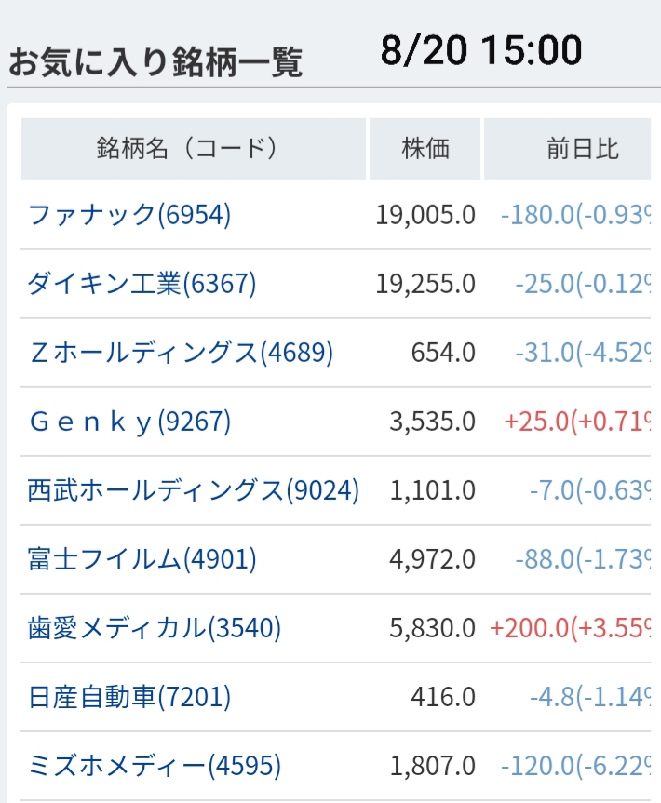Open the ファナック(6954) stock link
The height and width of the screenshot is (803, 661).
[129, 215]
